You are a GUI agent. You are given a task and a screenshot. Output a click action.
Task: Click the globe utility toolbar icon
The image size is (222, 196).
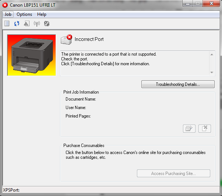(x=47, y=24)
